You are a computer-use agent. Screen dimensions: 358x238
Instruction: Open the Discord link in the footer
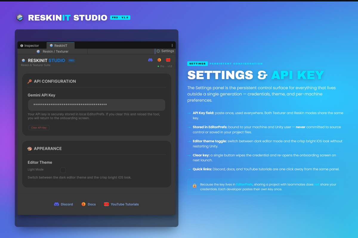tap(63, 204)
